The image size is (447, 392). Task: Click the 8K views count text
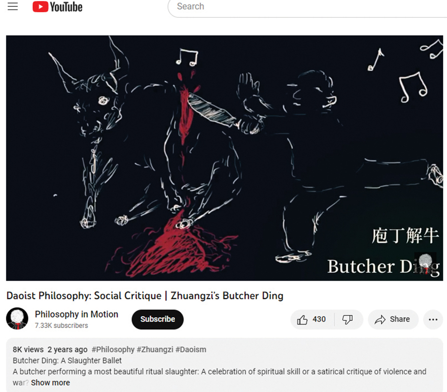(28, 350)
